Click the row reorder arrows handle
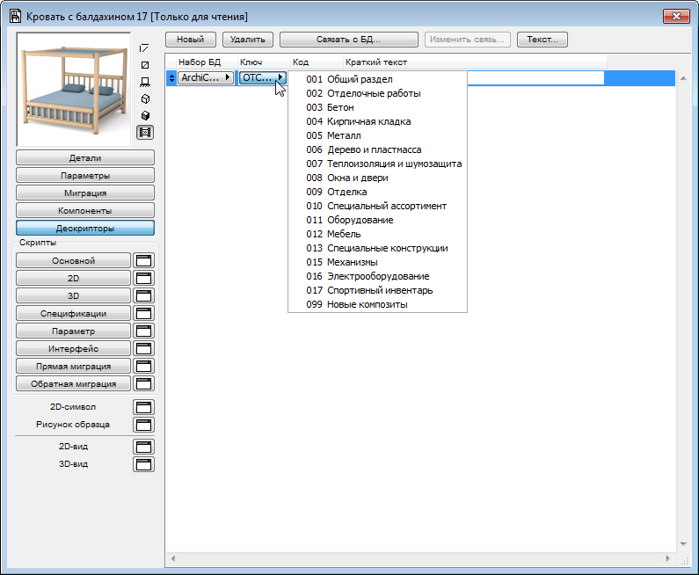 171,78
